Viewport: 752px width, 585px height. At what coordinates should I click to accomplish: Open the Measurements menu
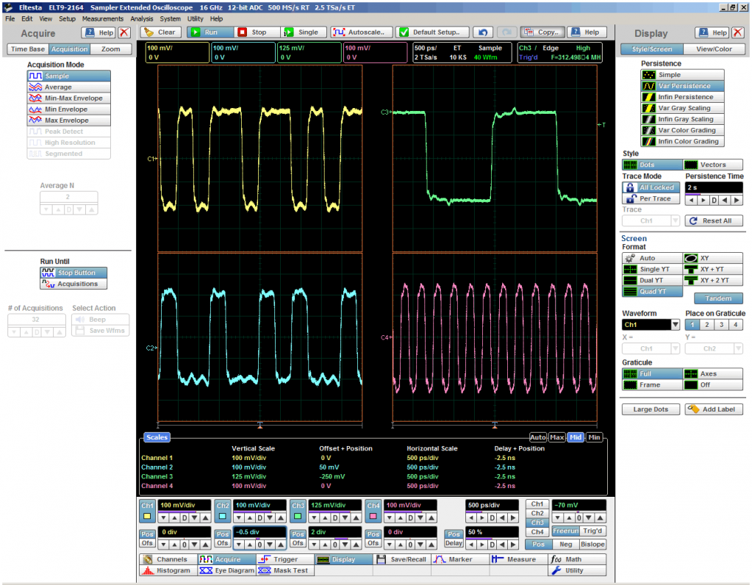coord(103,18)
